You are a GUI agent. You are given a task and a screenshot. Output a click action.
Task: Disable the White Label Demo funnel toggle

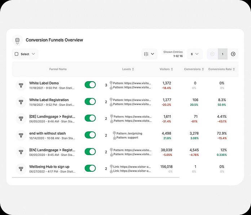(x=90, y=85)
